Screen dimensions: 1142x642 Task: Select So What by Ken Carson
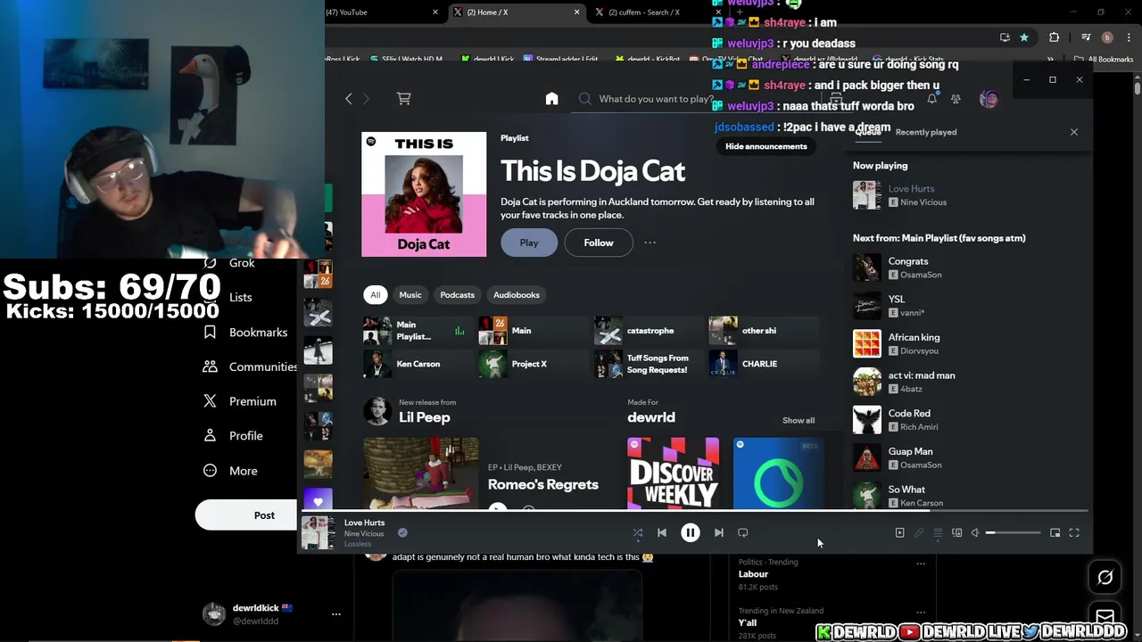click(x=968, y=496)
